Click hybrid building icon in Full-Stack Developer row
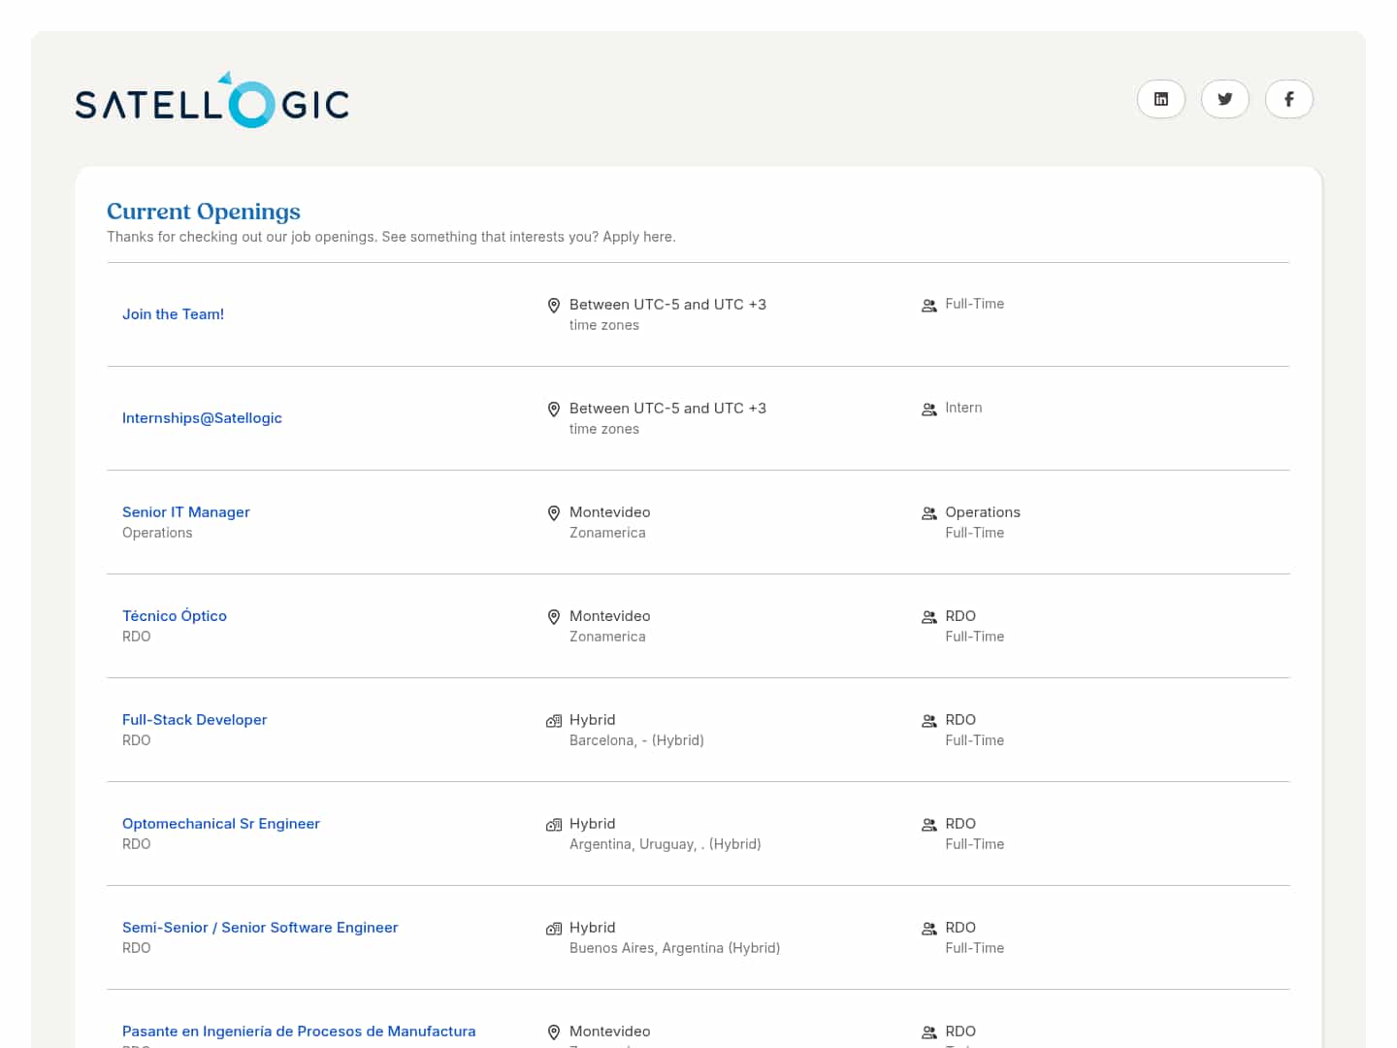This screenshot has height=1048, width=1397. pyautogui.click(x=554, y=721)
